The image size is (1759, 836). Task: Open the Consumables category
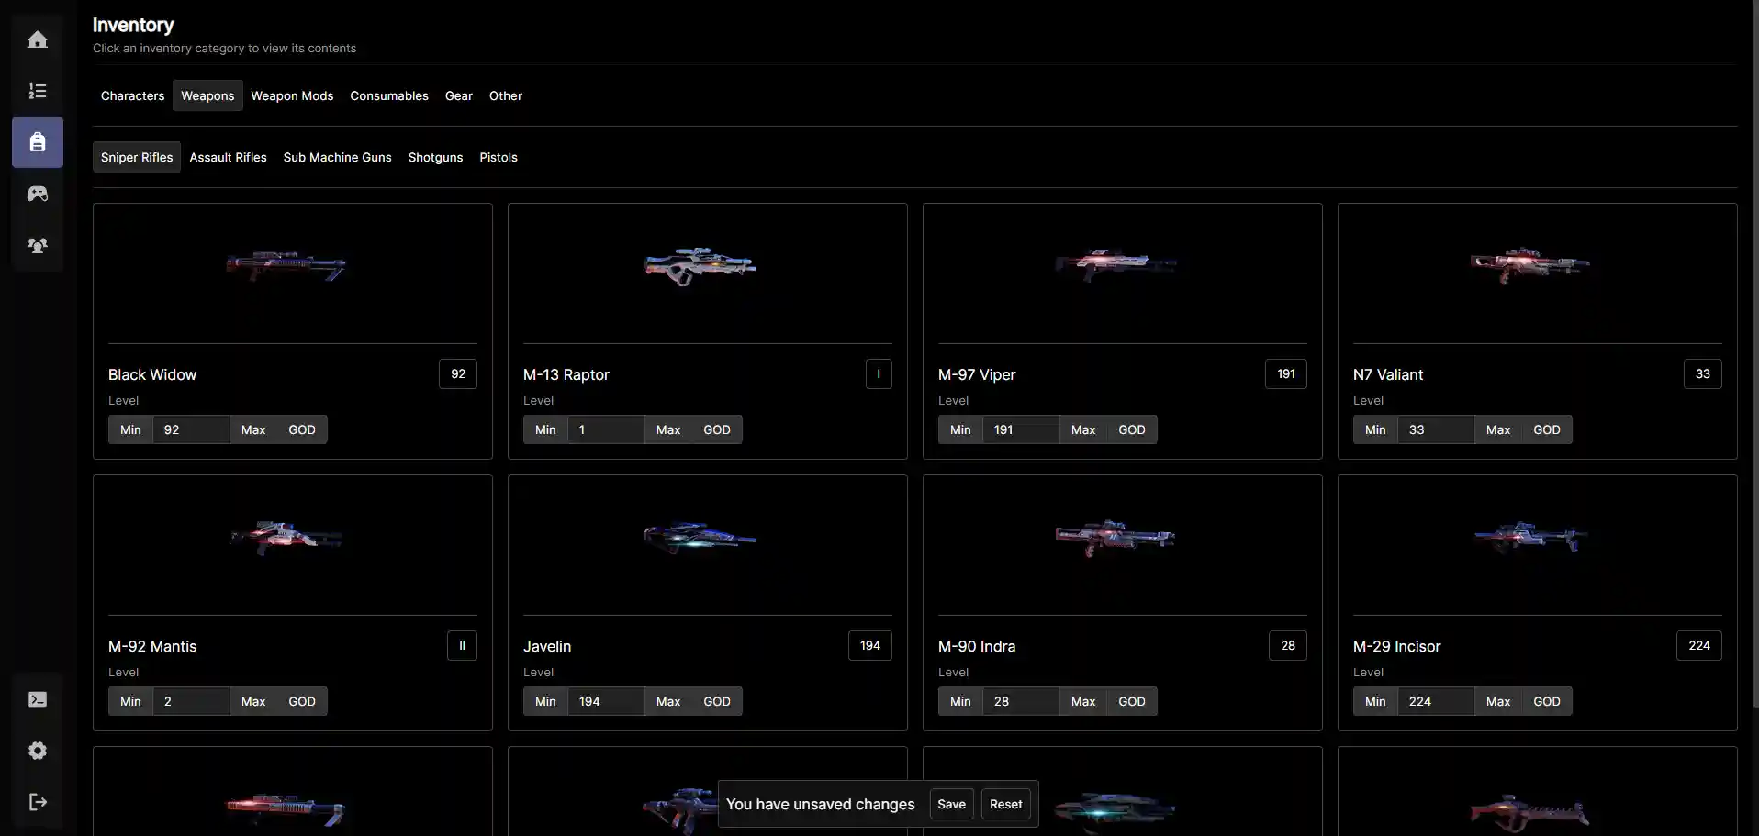[x=388, y=95]
